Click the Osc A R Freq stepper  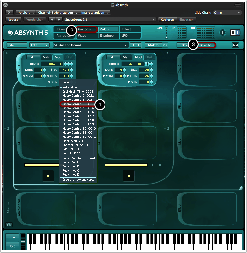point(45,76)
